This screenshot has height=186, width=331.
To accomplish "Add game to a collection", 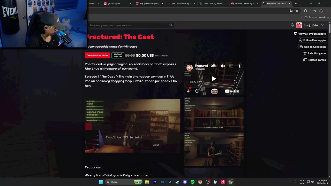I will coord(312,47).
